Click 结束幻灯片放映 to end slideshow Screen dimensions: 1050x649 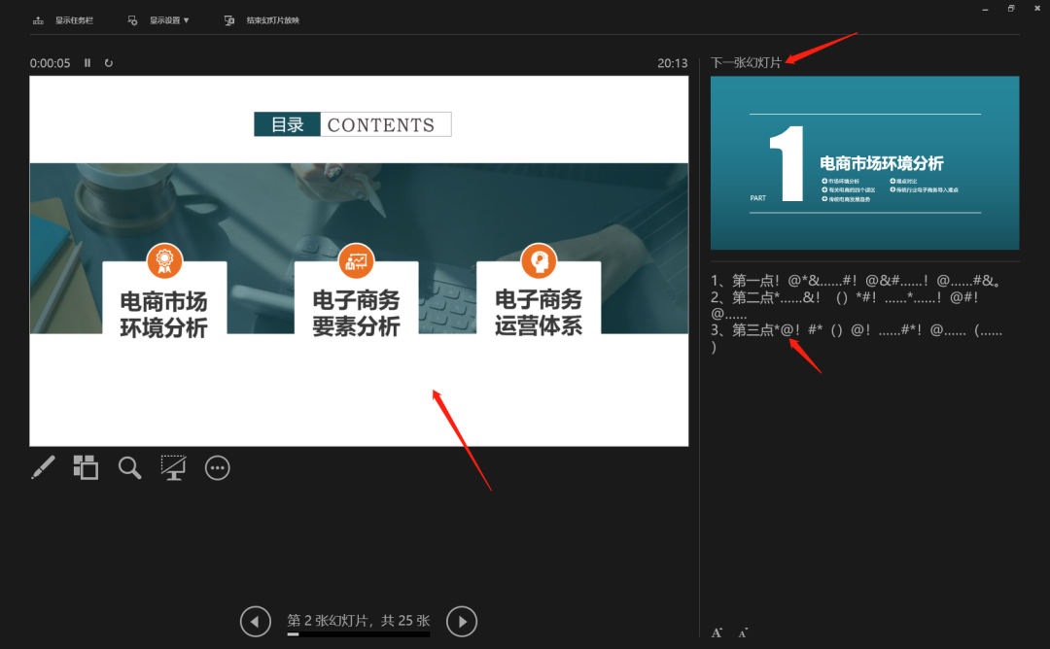262,19
